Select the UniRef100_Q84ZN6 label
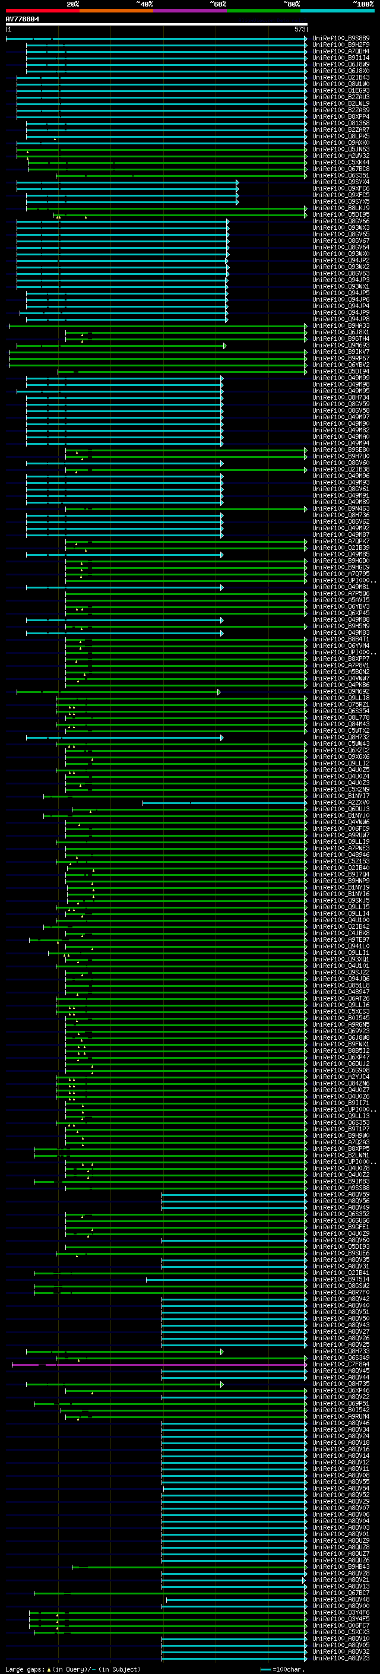380x1674 pixels. pos(341,1083)
